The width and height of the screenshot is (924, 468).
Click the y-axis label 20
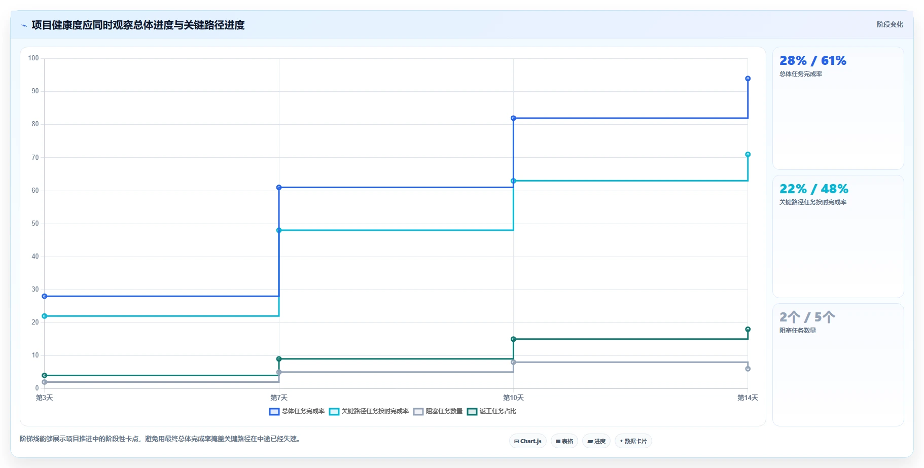click(35, 322)
